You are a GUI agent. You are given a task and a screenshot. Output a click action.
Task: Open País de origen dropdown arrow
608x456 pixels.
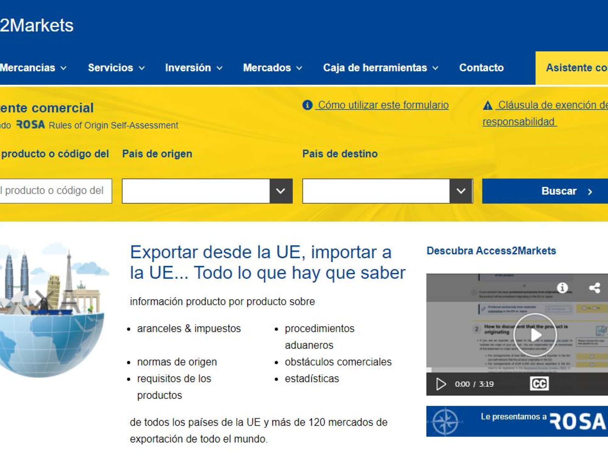pos(281,191)
